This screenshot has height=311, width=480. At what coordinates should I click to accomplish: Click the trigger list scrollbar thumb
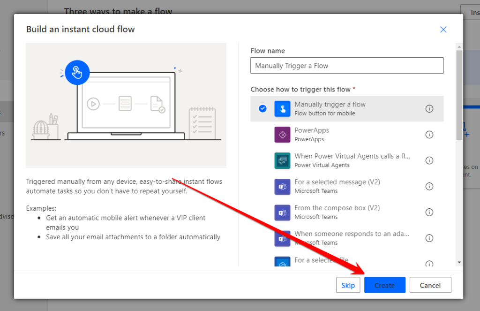459,95
